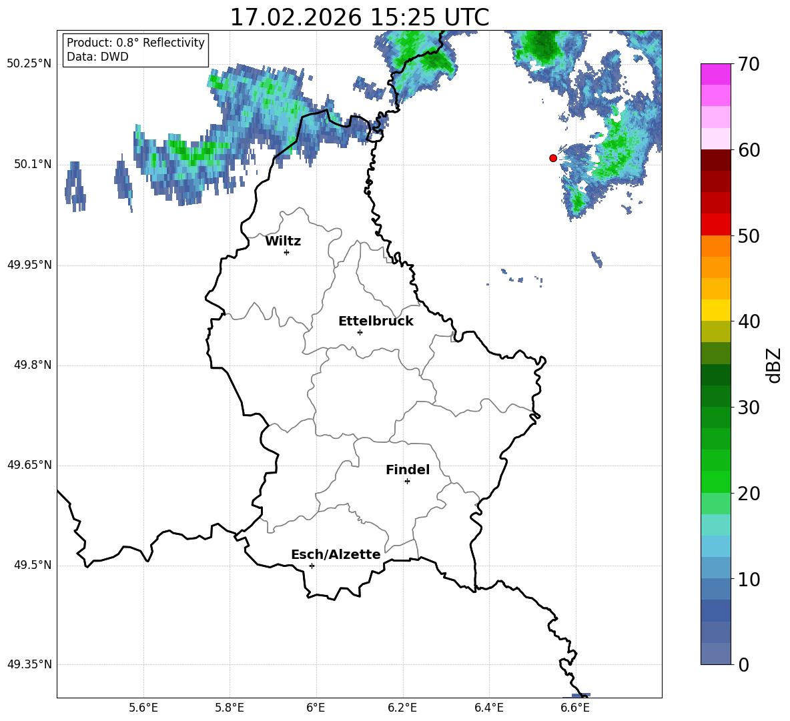Click the colorbar tick label '10'
This screenshot has height=721, width=790.
coord(749,580)
